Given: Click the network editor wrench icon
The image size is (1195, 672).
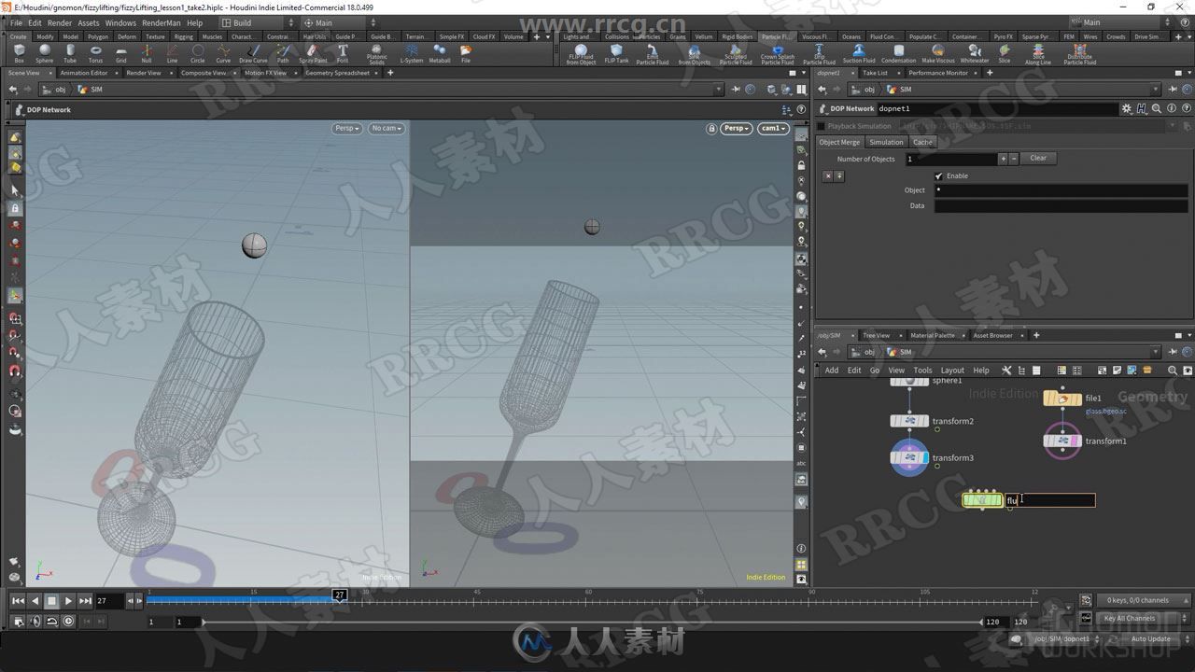Looking at the screenshot, I should [1008, 371].
